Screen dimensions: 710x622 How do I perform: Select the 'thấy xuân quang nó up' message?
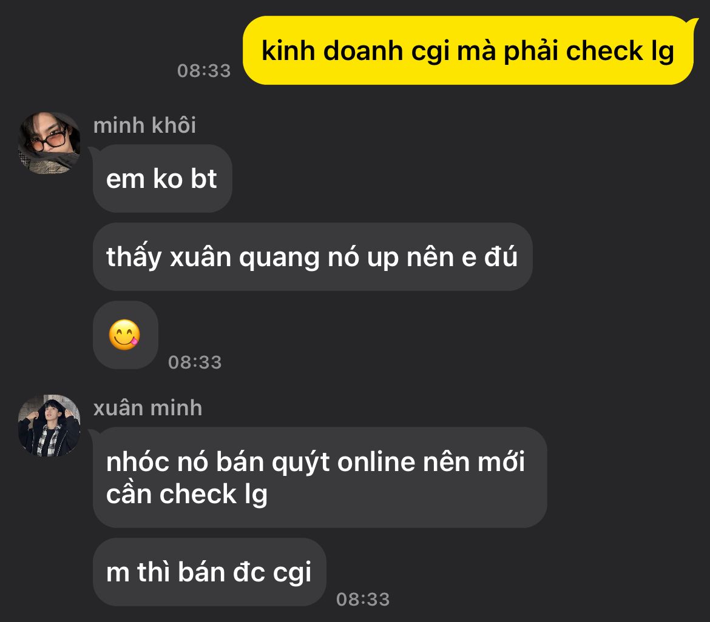pos(313,256)
